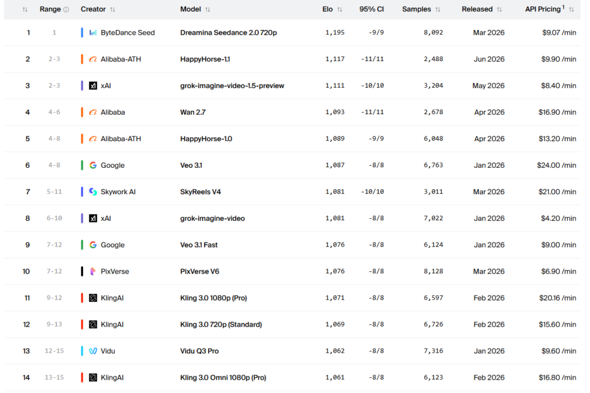Screen dimensions: 590x393
Task: Open the grok-imagine-video-1.5-preview model link
Action: (232, 86)
